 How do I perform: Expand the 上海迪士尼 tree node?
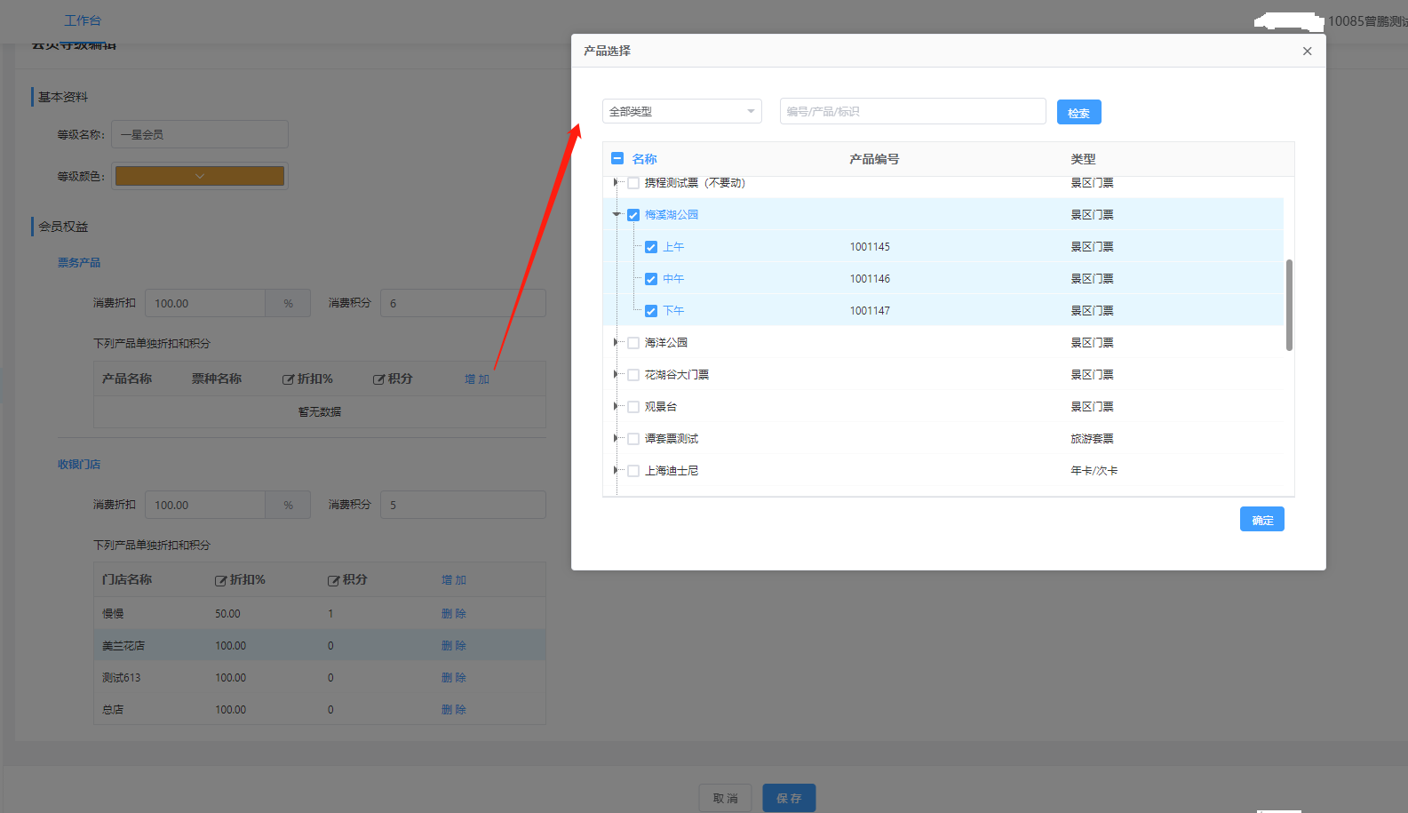pyautogui.click(x=616, y=471)
